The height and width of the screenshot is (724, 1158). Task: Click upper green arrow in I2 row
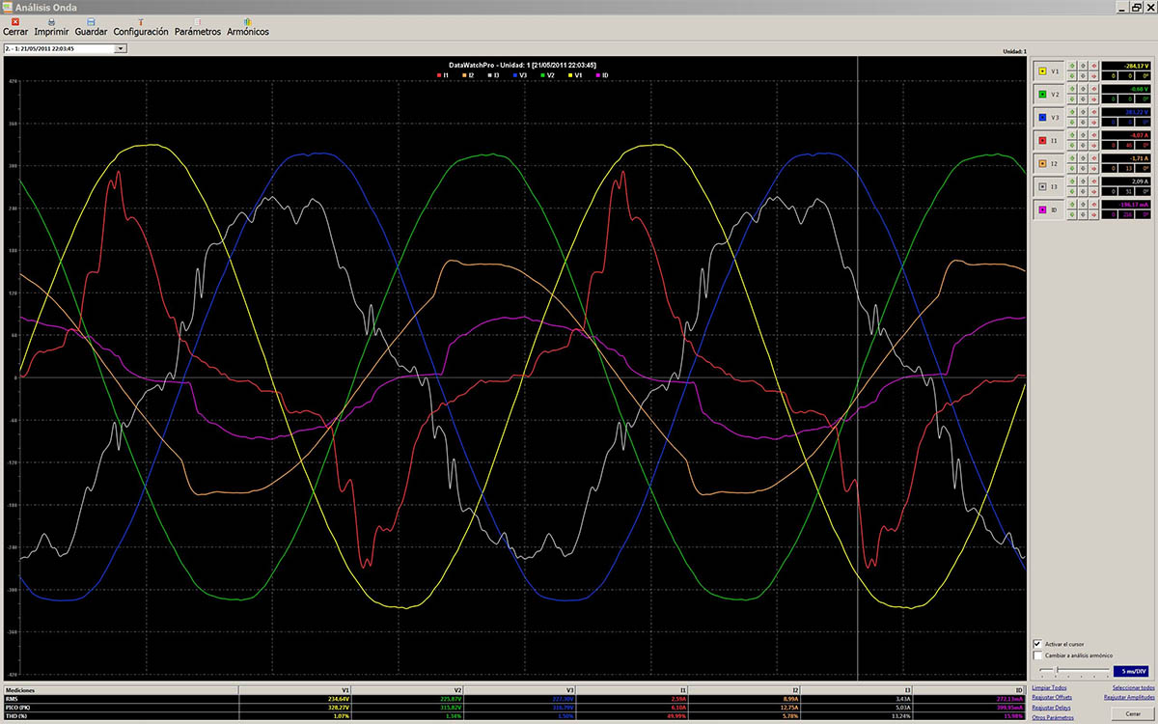click(1072, 159)
